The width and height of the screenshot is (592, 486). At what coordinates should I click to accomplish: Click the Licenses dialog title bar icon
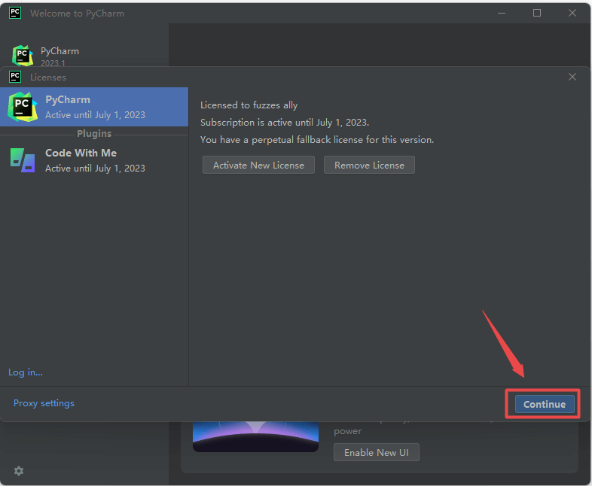click(14, 77)
